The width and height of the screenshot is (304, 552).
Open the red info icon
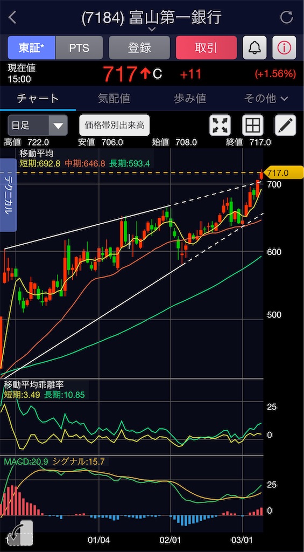[x=284, y=47]
